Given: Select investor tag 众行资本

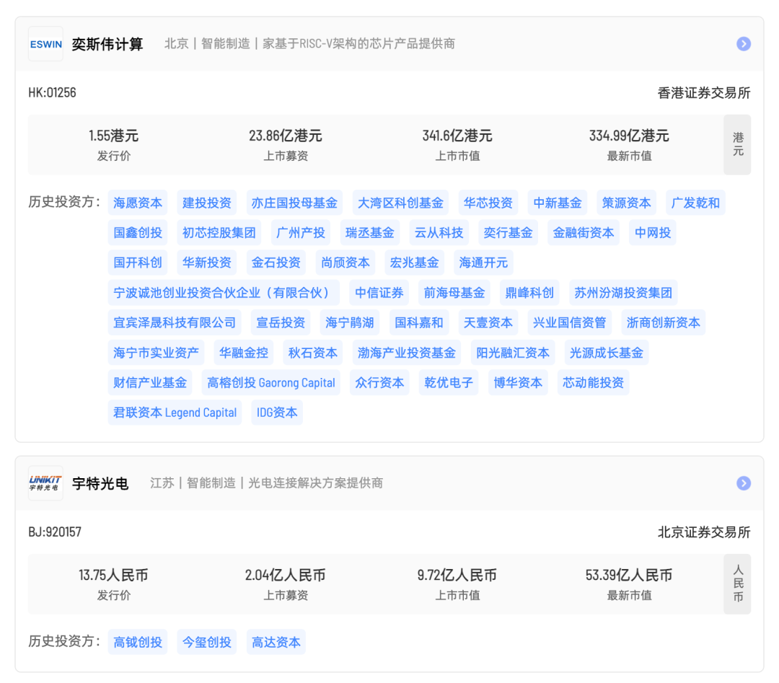Looking at the screenshot, I should (x=379, y=382).
